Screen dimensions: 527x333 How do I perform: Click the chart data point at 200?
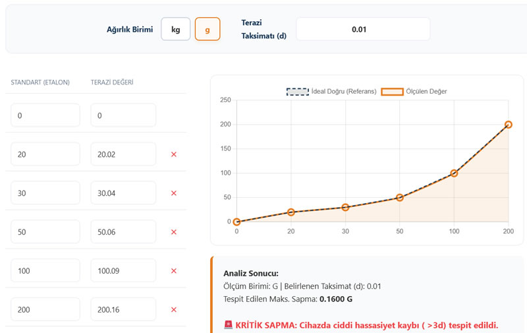(509, 125)
